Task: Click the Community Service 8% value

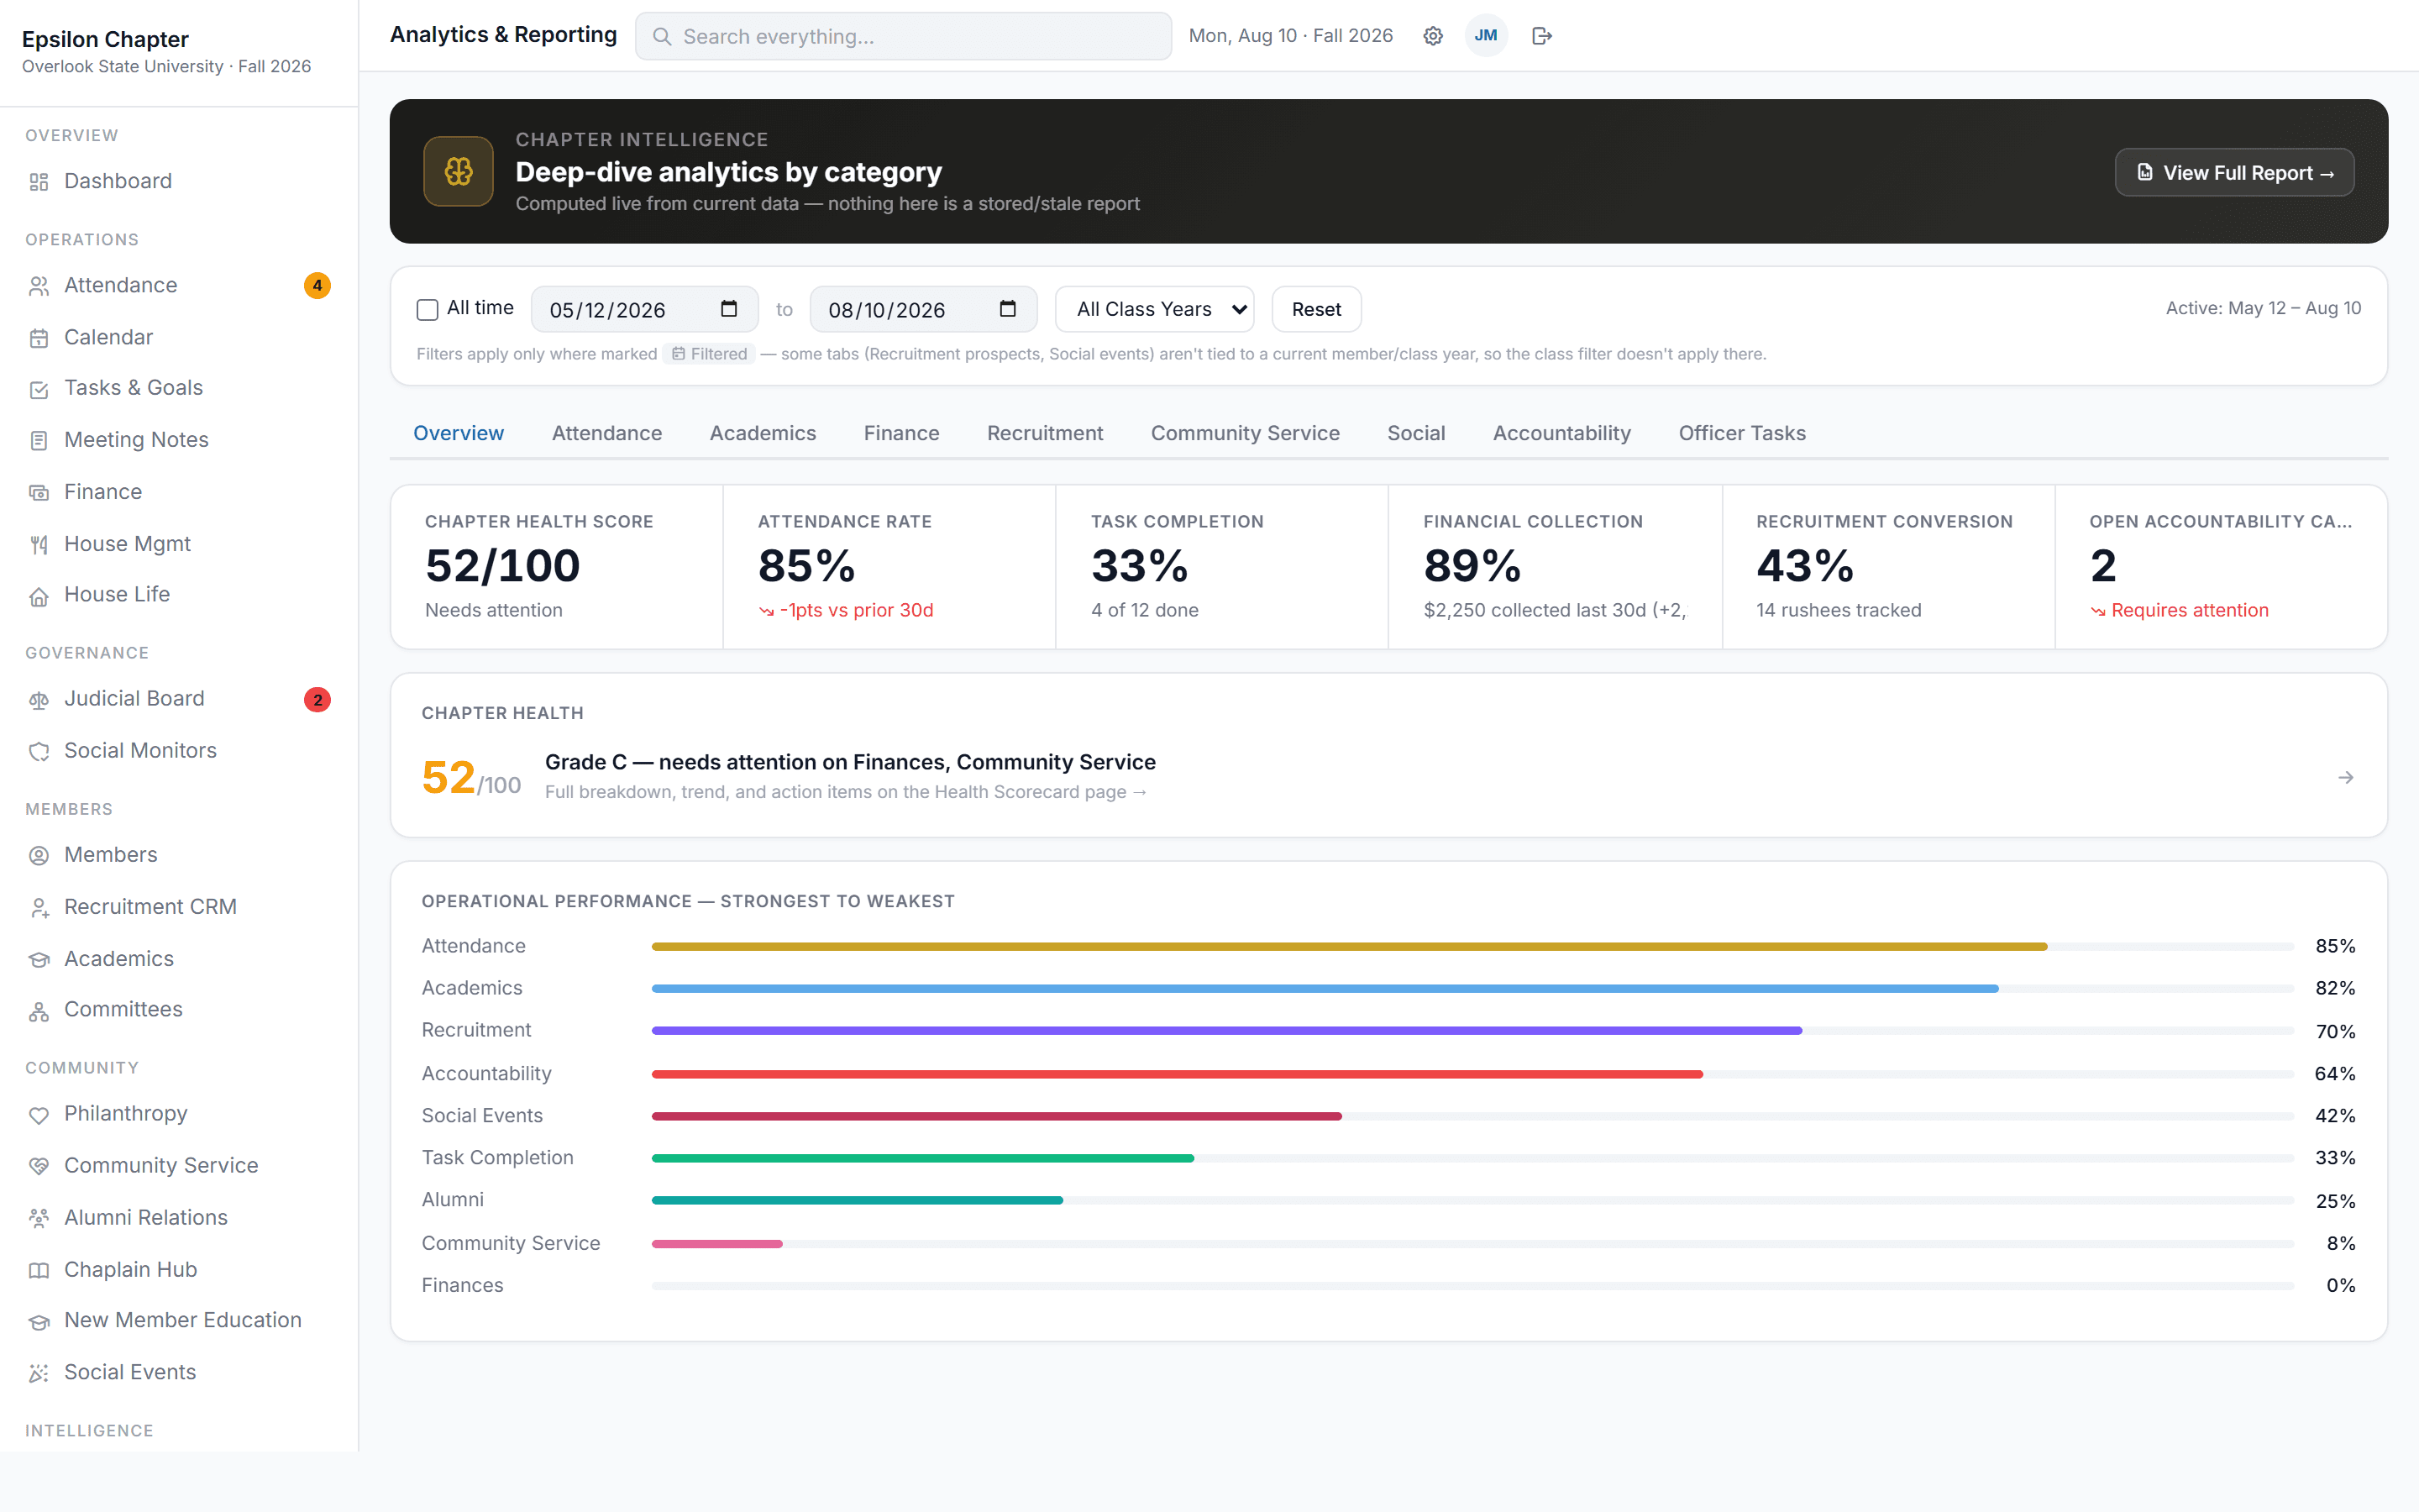Action: tap(2340, 1244)
